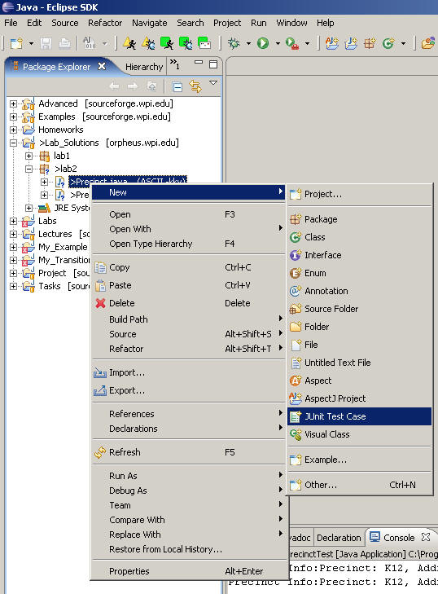This screenshot has width=438, height=594.
Task: Click the Copy icon in context menu
Action: click(100, 267)
